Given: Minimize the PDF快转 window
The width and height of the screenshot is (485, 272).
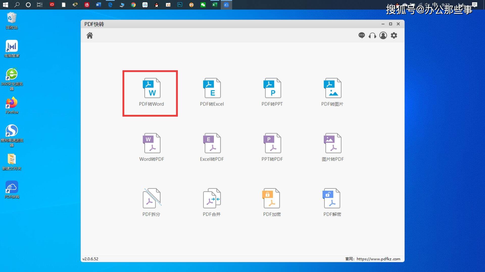Looking at the screenshot, I should (383, 24).
